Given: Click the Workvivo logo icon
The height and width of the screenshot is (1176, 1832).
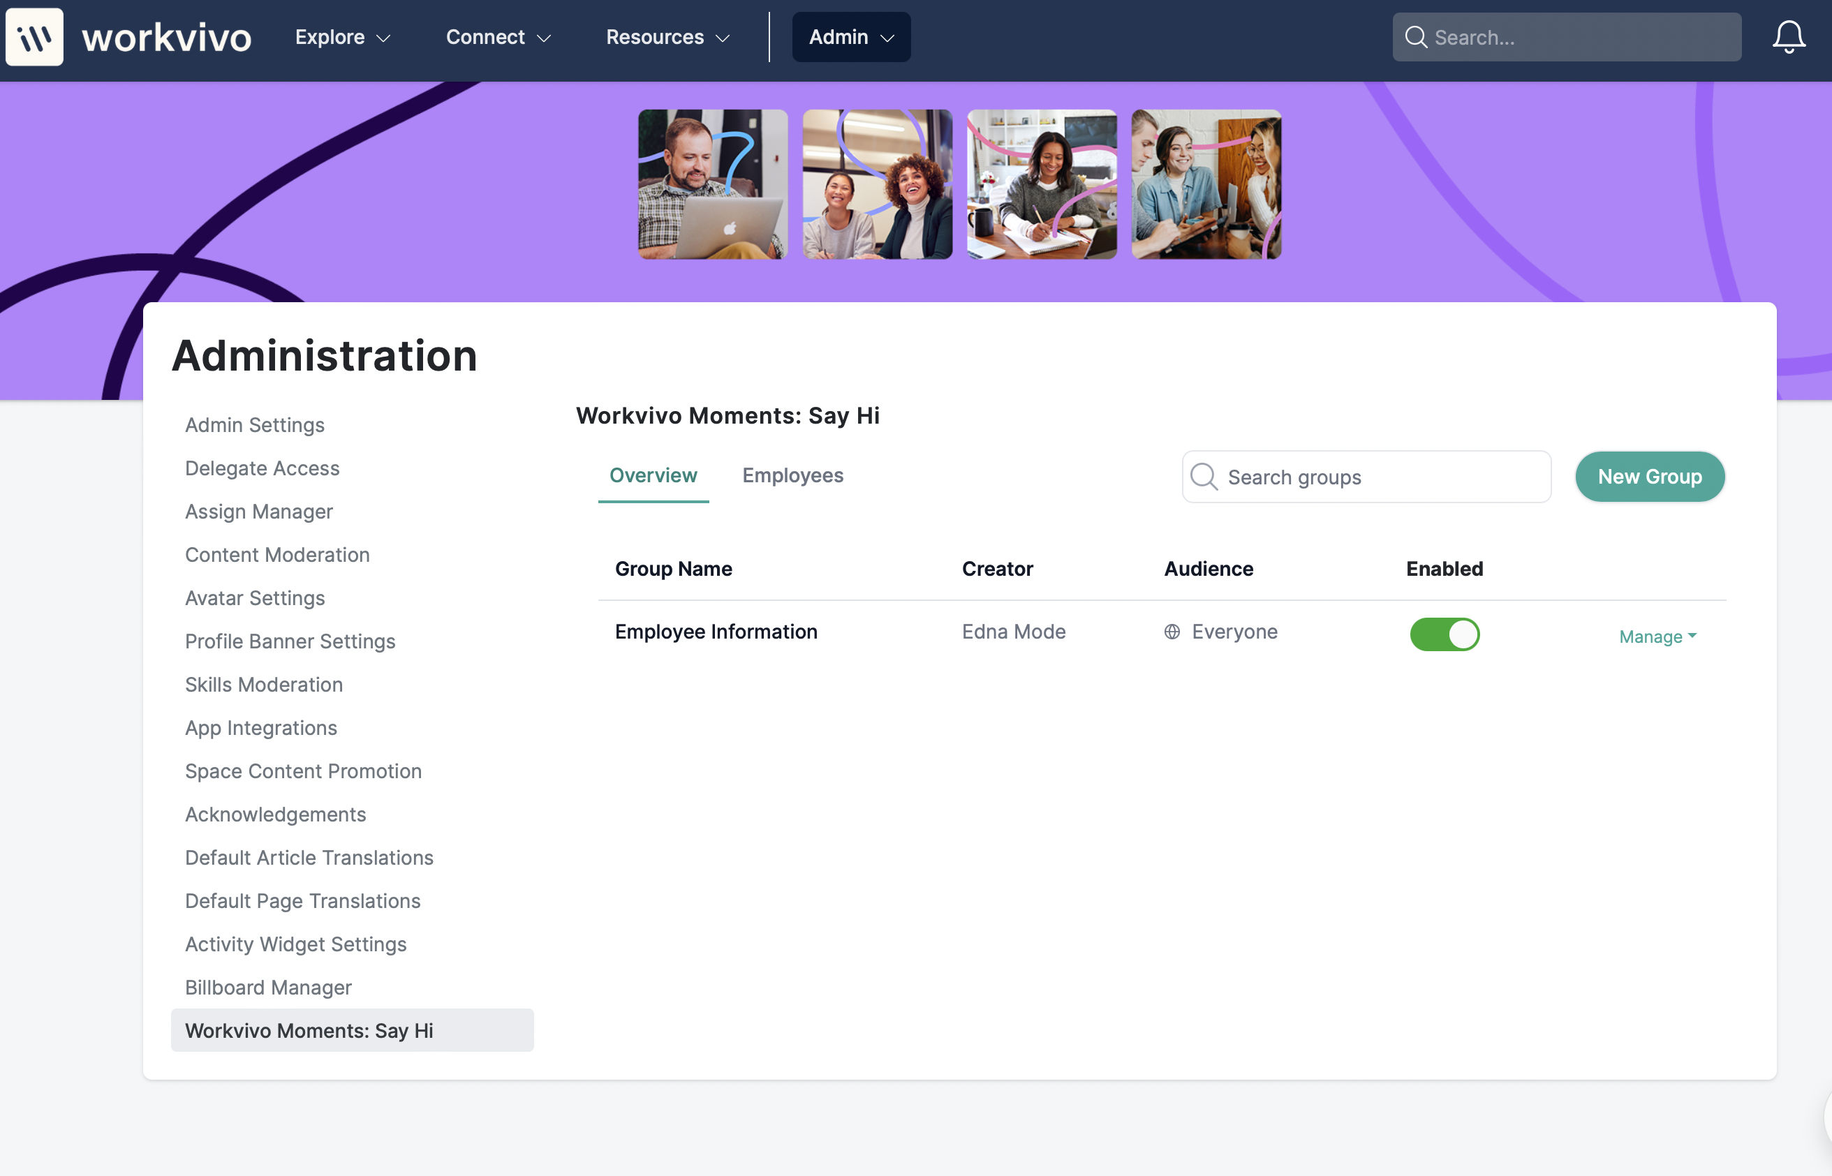Looking at the screenshot, I should point(34,37).
